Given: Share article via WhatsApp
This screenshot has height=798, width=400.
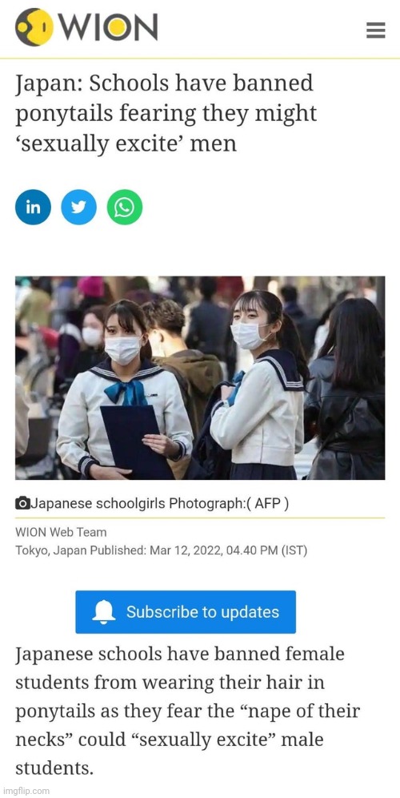Looking at the screenshot, I should click(x=125, y=208).
